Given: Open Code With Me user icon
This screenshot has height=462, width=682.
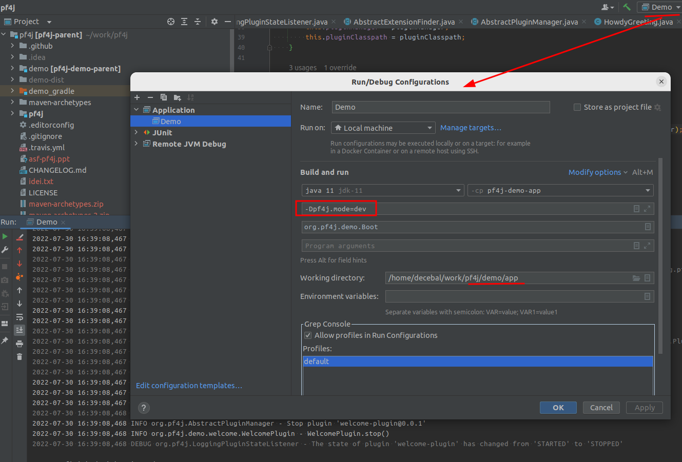Looking at the screenshot, I should [608, 7].
